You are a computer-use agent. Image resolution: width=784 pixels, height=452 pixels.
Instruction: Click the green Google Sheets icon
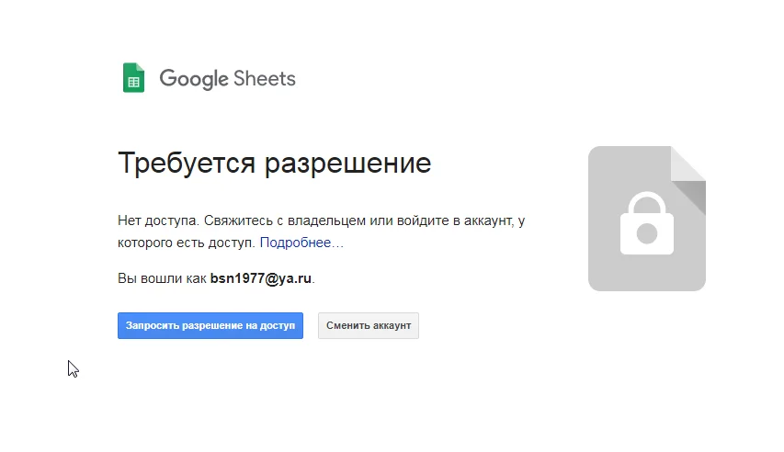134,78
